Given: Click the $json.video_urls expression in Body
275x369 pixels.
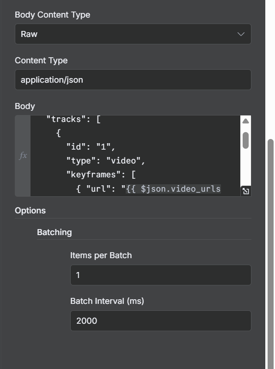Looking at the screenshot, I should [x=173, y=189].
